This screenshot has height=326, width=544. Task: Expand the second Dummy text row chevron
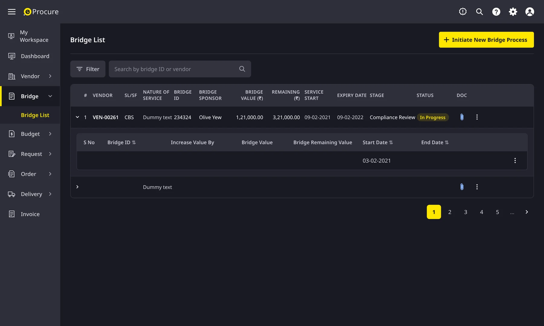click(x=77, y=187)
